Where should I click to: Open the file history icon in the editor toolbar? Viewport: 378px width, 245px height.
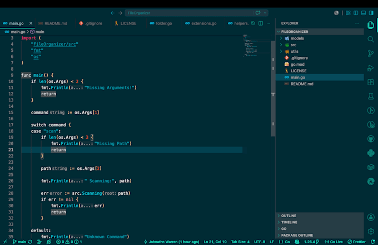pos(253,23)
